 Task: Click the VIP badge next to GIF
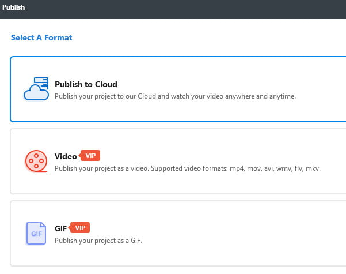(81, 228)
